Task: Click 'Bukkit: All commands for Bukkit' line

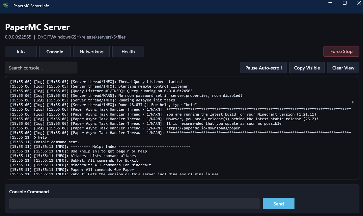Action: point(74,160)
